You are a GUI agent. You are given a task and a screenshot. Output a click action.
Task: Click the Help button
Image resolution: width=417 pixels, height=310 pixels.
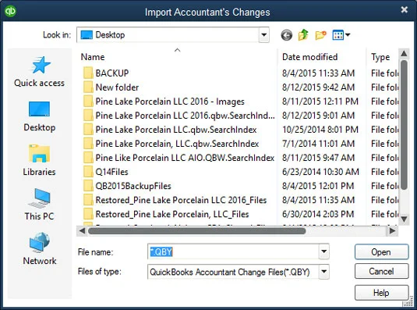[381, 293]
